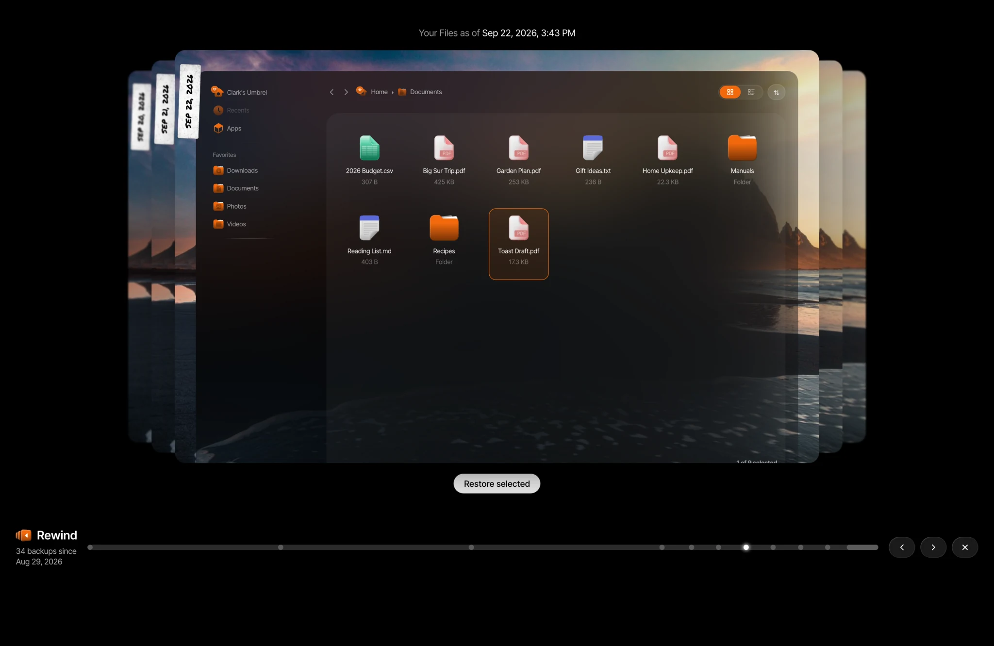
Task: Select the Home Upkeep.pdf file
Action: tap(667, 160)
